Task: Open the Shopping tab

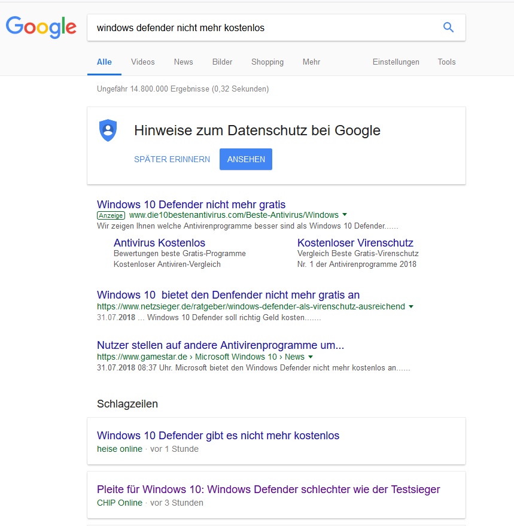Action: 267,62
